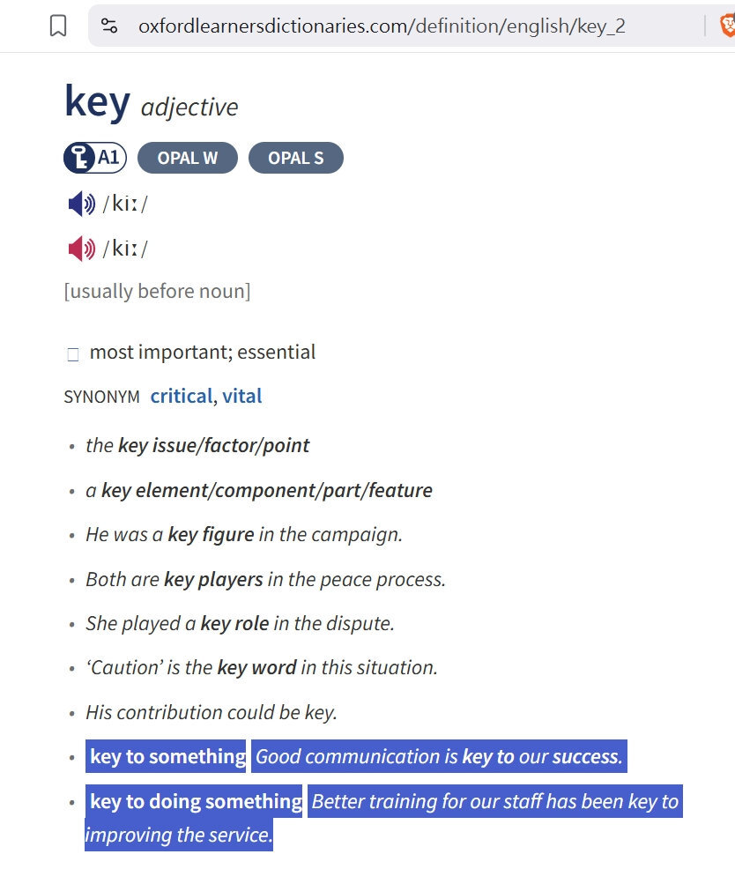This screenshot has height=869, width=735.
Task: Play the red American pronunciation audio
Action: click(81, 249)
